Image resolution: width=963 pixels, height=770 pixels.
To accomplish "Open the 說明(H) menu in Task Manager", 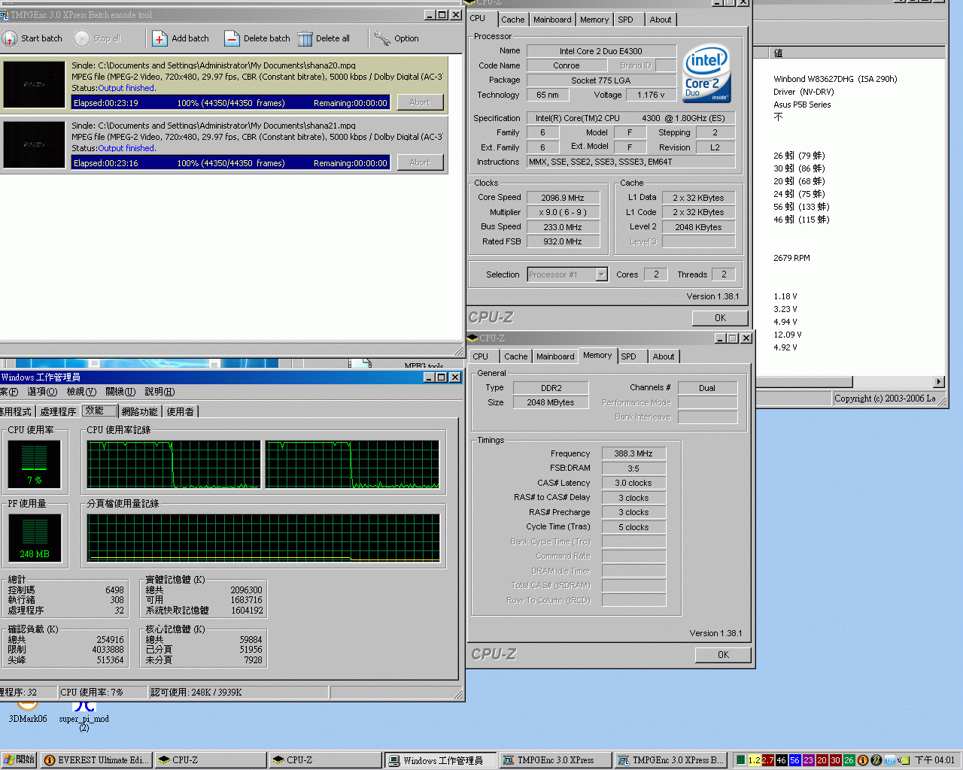I will [x=159, y=392].
